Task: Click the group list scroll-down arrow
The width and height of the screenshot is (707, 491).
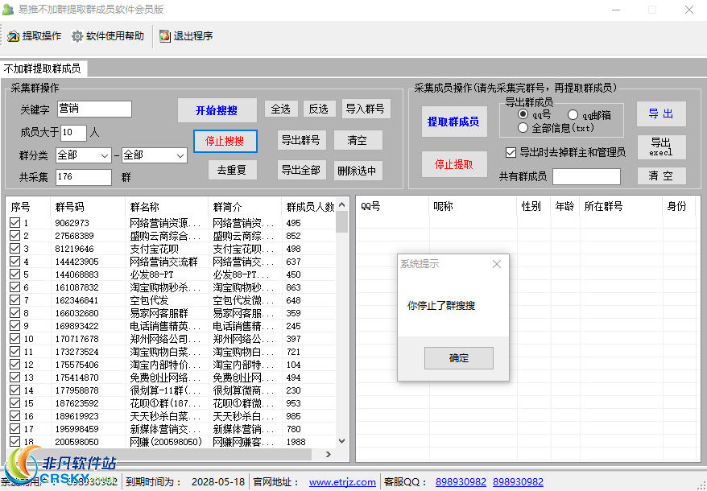Action: tap(341, 441)
